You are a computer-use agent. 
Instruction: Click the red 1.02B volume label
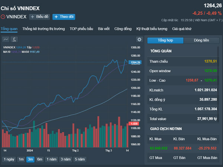point(134,124)
